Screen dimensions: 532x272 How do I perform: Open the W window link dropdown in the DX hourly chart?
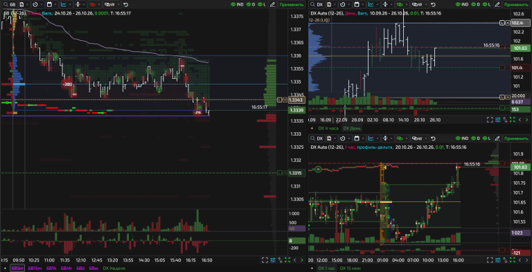tap(419, 138)
